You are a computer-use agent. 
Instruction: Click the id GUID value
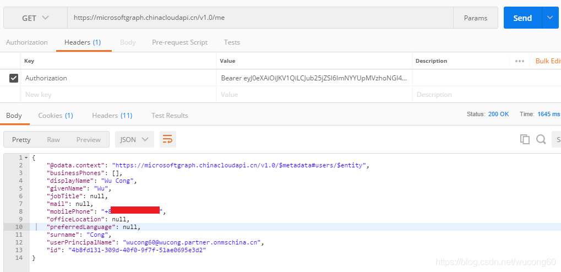pyautogui.click(x=138, y=250)
